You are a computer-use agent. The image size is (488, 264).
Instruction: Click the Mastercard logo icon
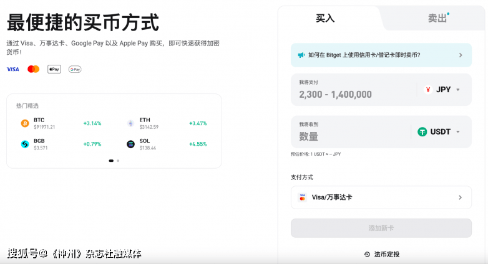(33, 69)
